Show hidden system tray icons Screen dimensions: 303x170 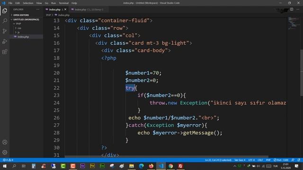[x=235, y=166]
